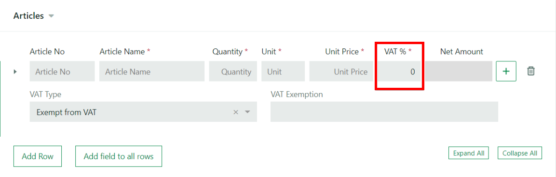
Task: Click Add field to all rows button
Action: tap(119, 156)
